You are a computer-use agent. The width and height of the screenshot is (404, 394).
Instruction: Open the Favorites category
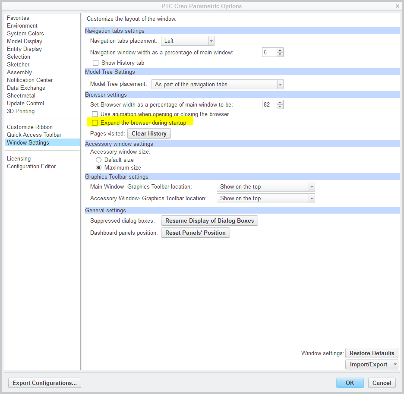tap(18, 18)
